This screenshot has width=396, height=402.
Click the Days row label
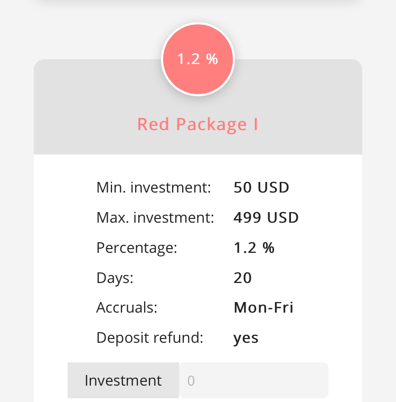point(115,278)
